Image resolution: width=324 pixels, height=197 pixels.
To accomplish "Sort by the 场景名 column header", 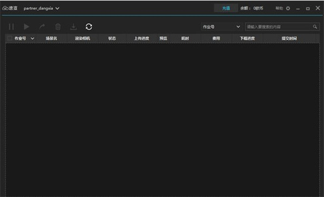I will point(51,38).
